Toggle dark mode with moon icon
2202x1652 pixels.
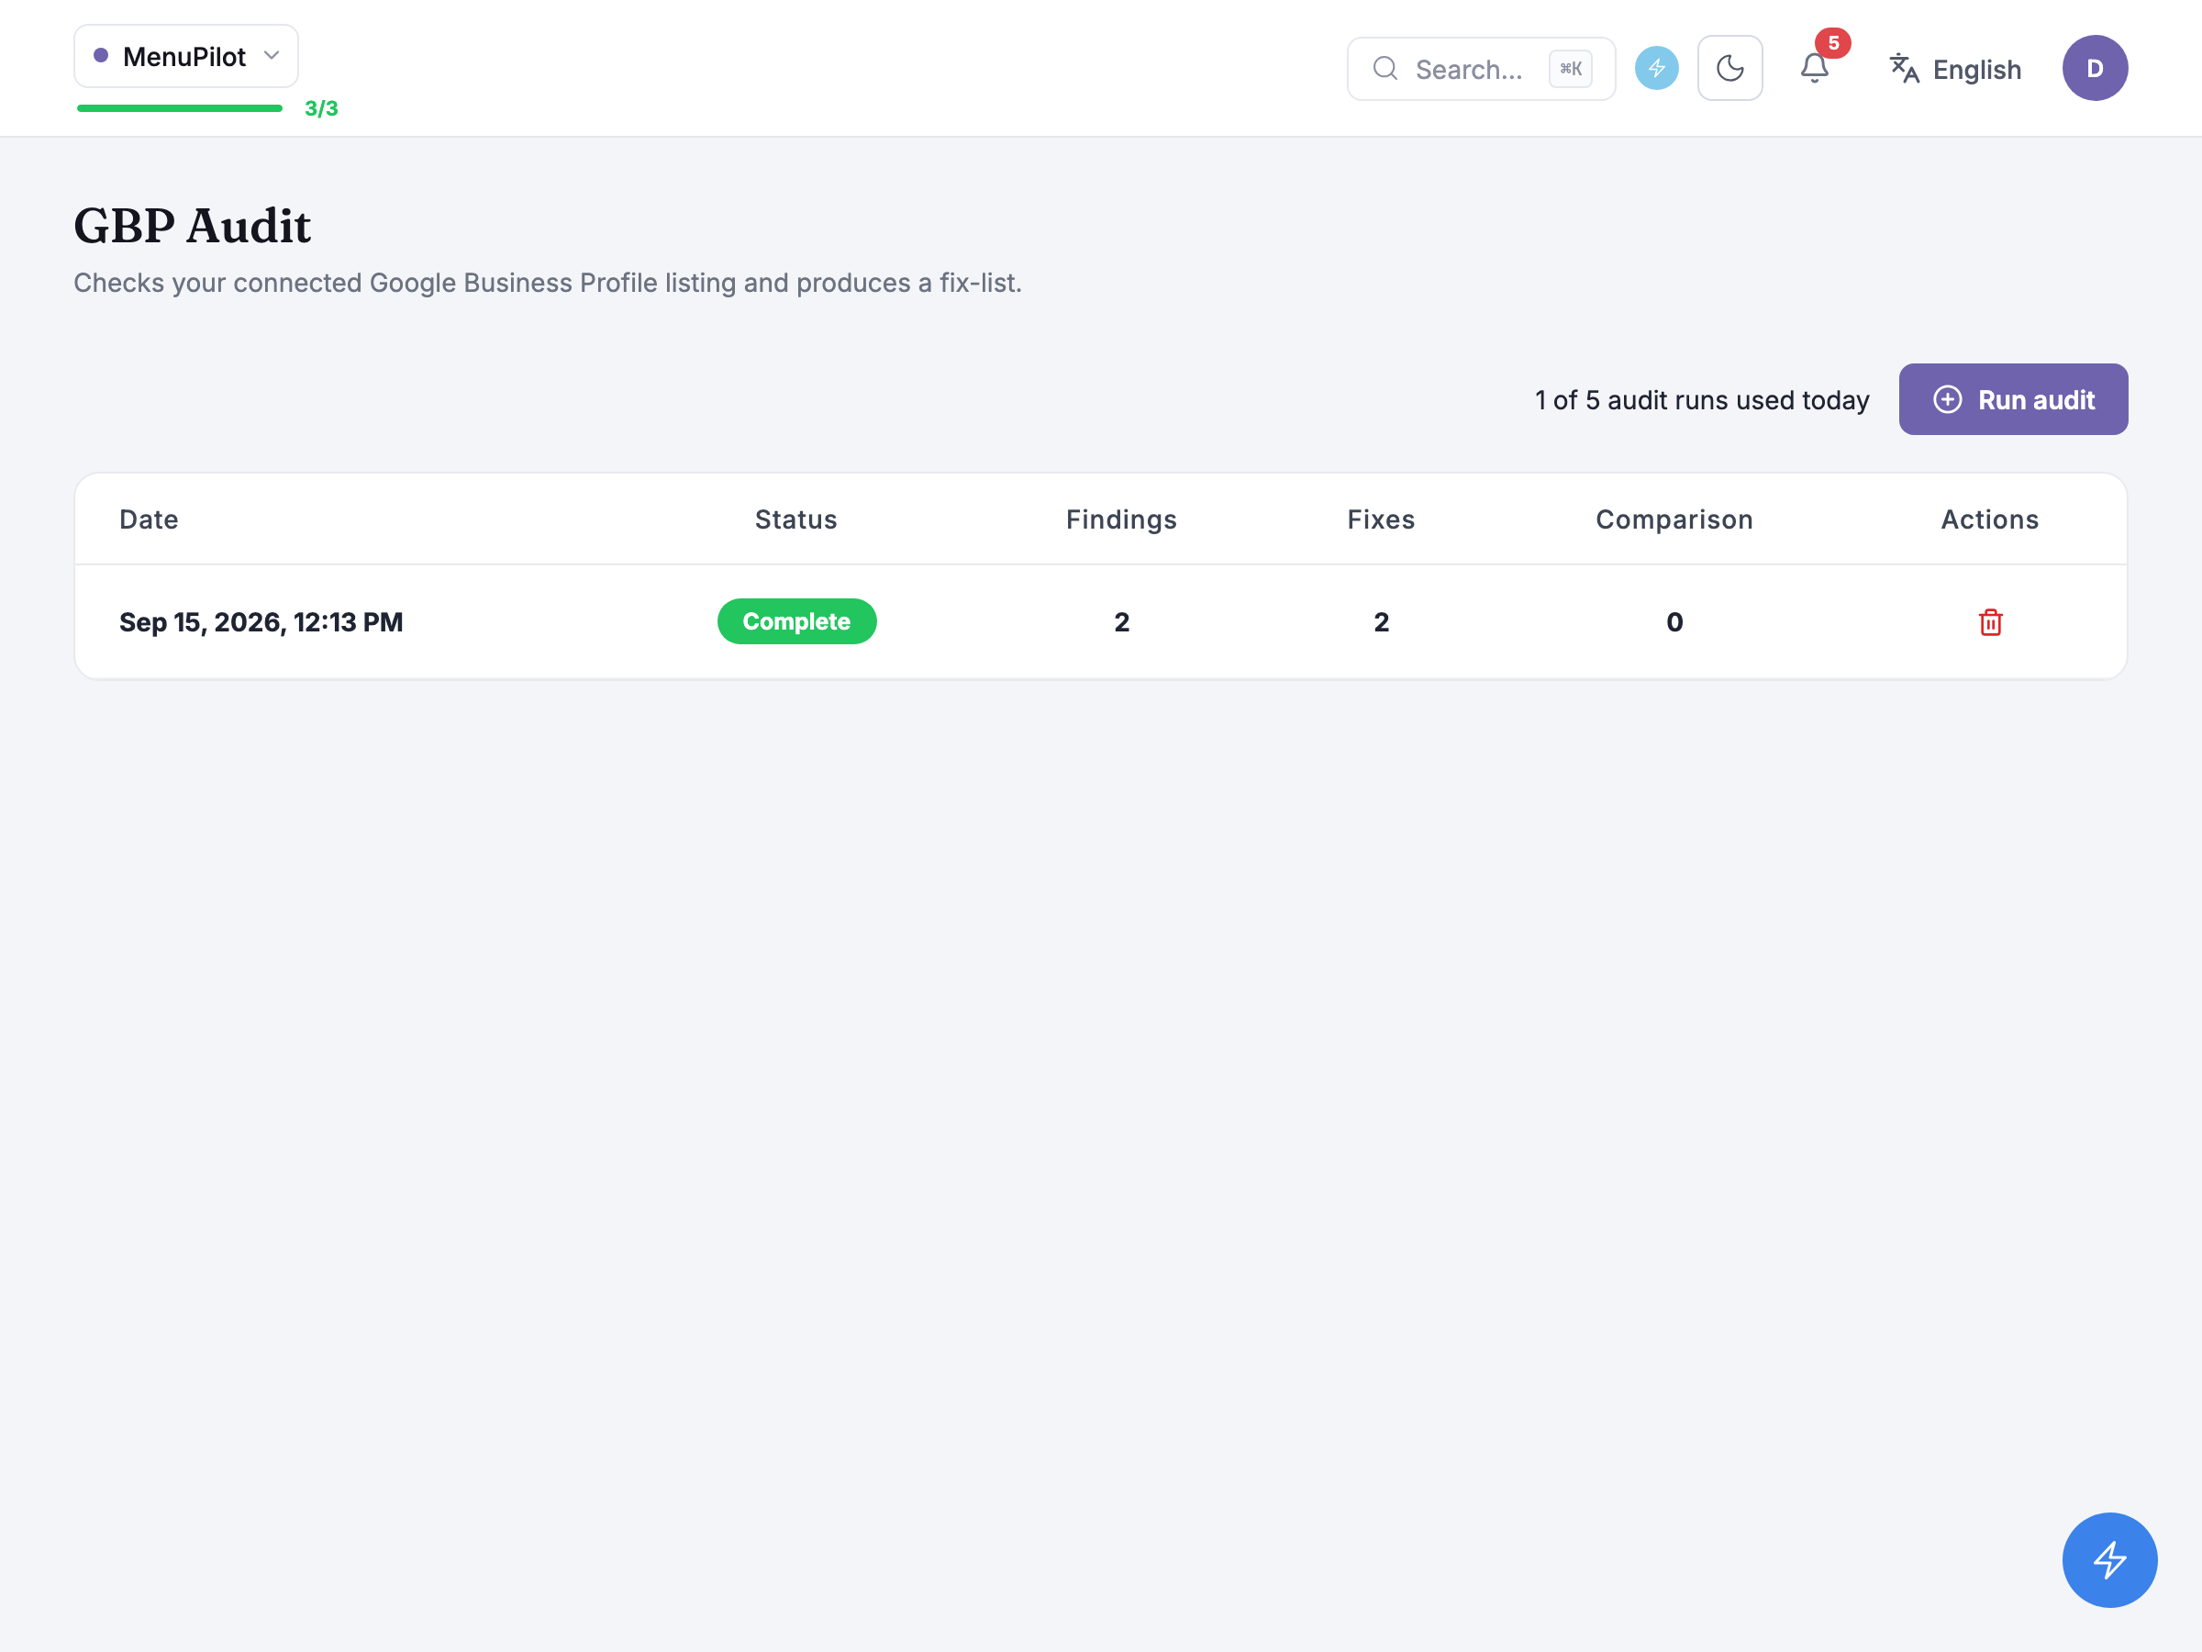[1730, 68]
